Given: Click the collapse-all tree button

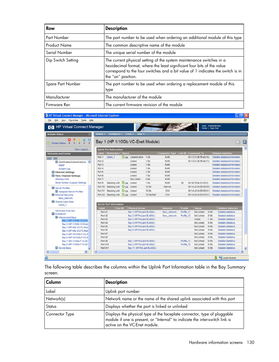Looking at the screenshot, I should [x=55, y=158].
